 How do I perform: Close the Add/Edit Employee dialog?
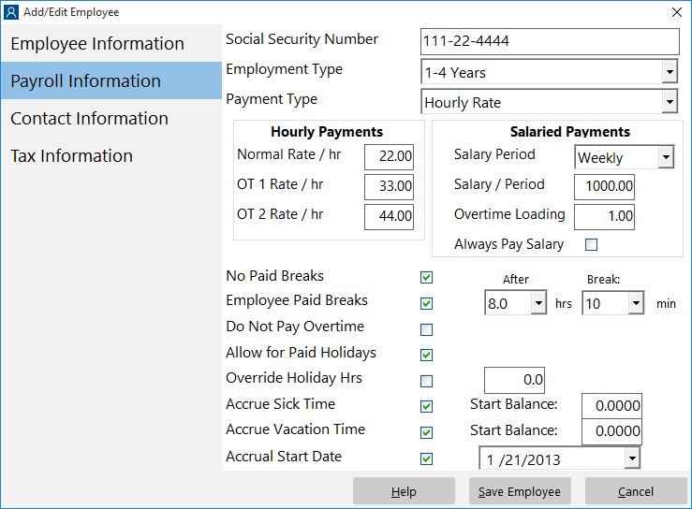click(677, 12)
